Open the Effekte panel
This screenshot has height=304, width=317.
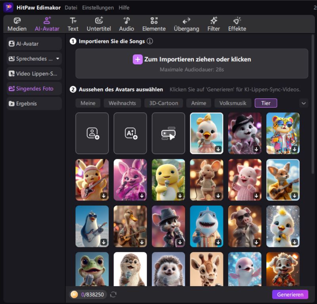[x=237, y=24]
